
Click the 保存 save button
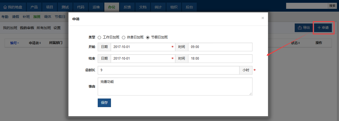pos(104,103)
